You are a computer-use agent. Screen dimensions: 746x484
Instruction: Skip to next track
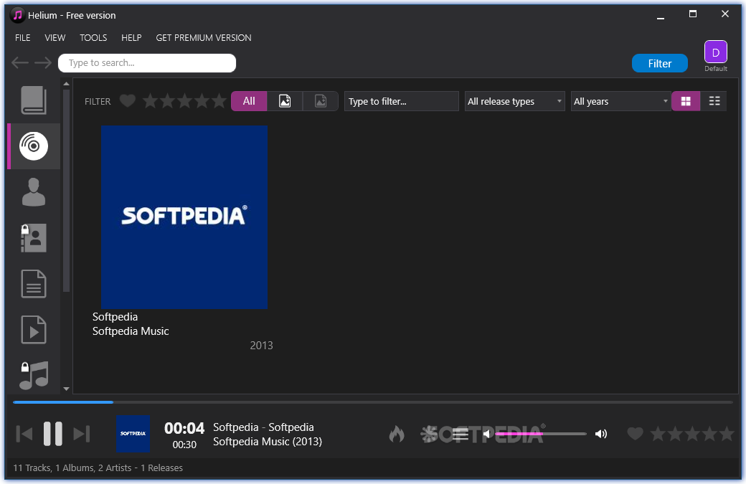[x=81, y=434]
